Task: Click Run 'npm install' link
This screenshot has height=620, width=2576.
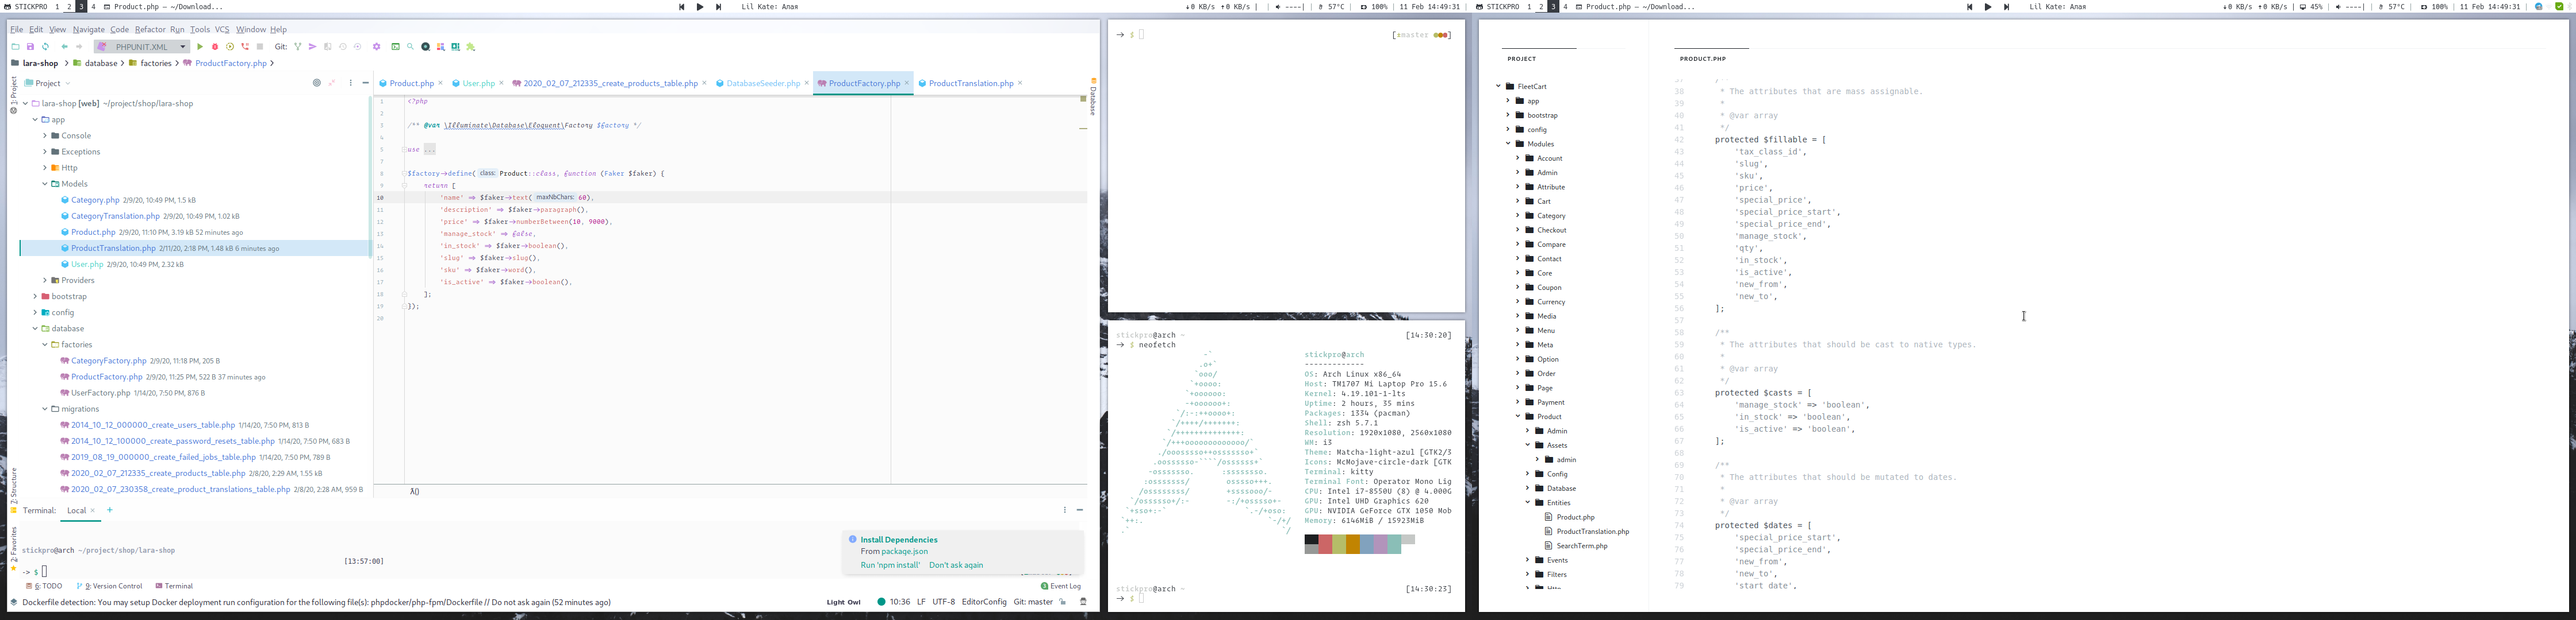Action: click(890, 565)
